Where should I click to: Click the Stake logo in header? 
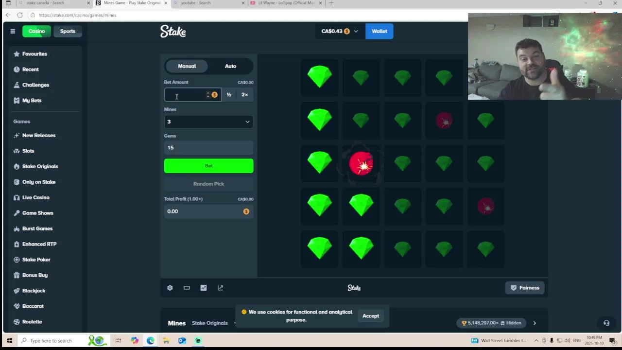pyautogui.click(x=173, y=32)
